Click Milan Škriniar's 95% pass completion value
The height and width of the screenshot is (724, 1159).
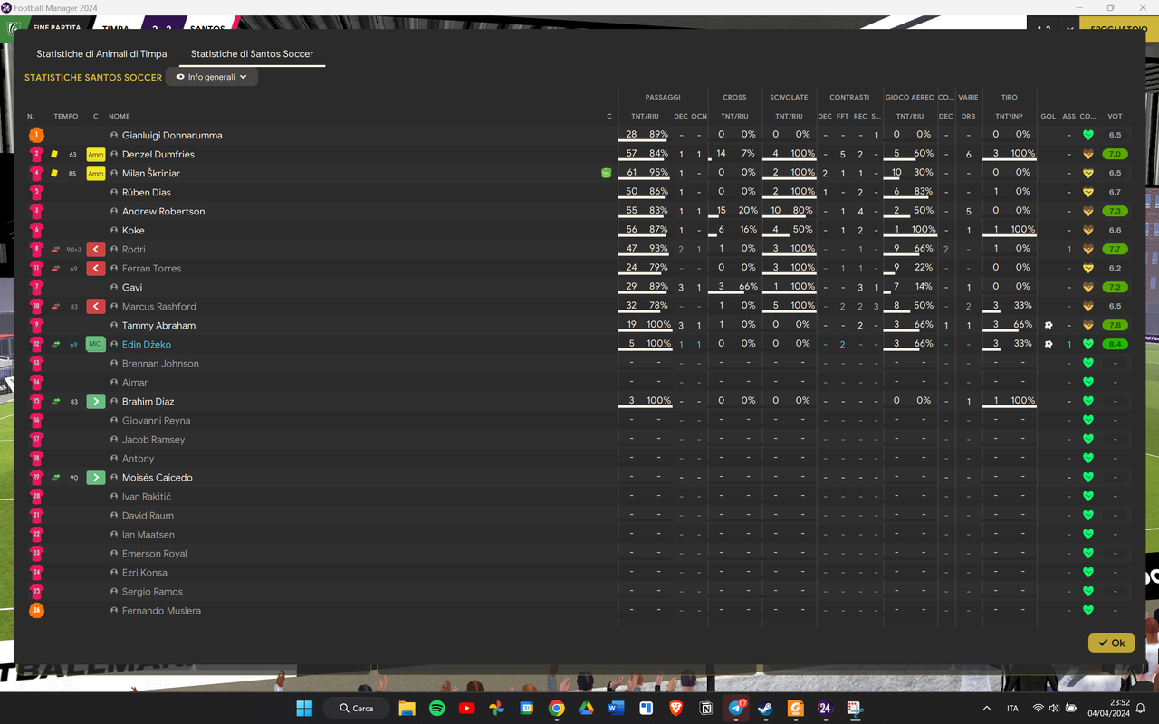[x=658, y=172]
